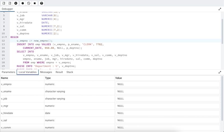Click the SELECT INTO keyword line

25,52
